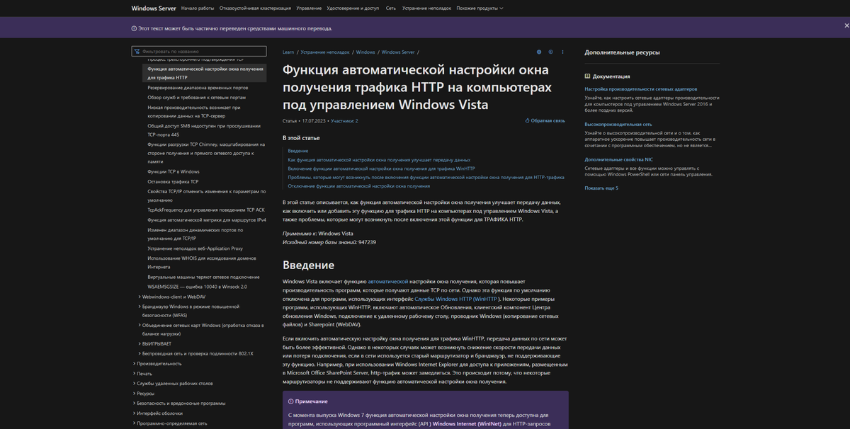Image resolution: width=850 pixels, height=429 pixels.
Task: Click Показать еще 5 button
Action: click(601, 188)
